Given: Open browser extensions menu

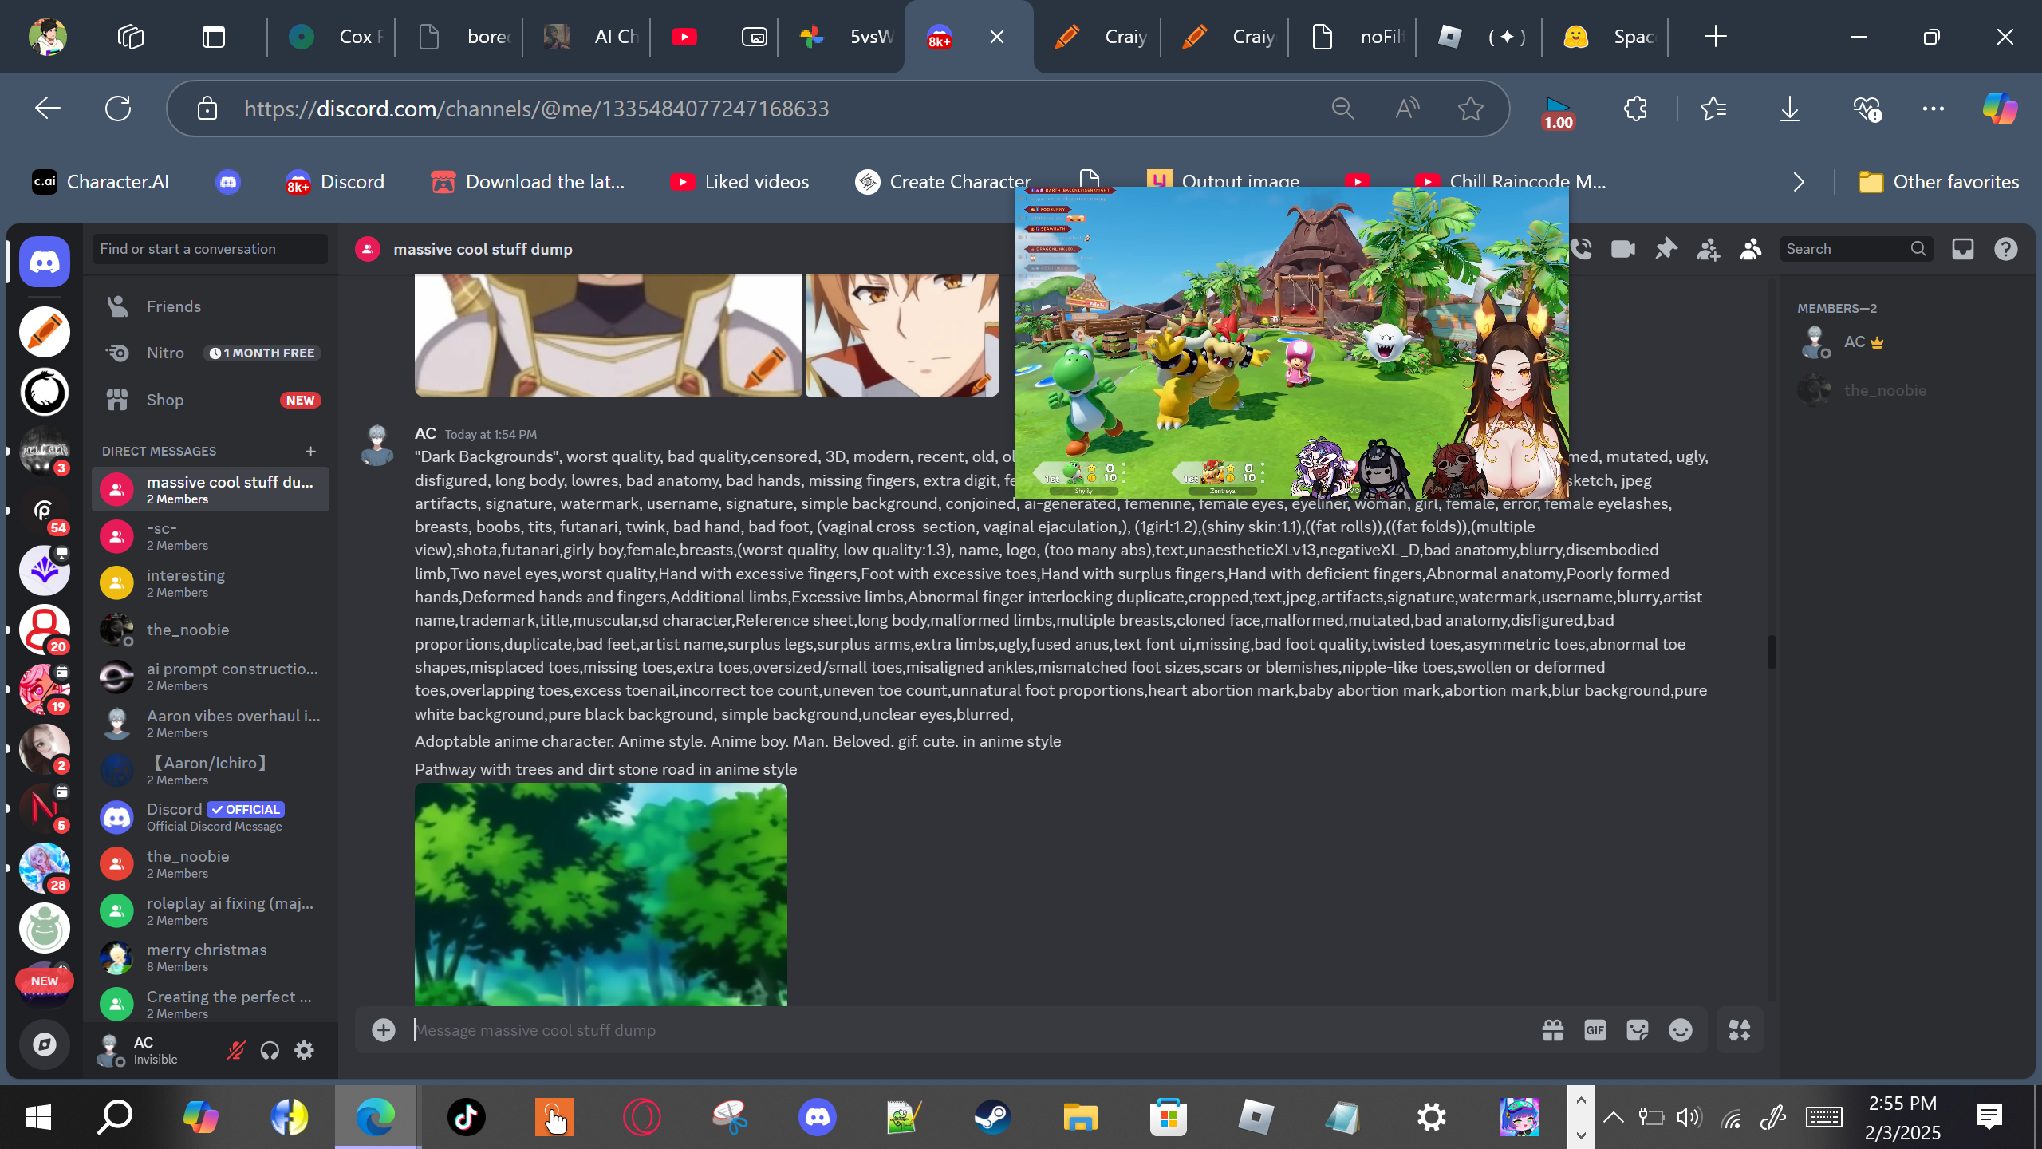Looking at the screenshot, I should pos(1635,109).
